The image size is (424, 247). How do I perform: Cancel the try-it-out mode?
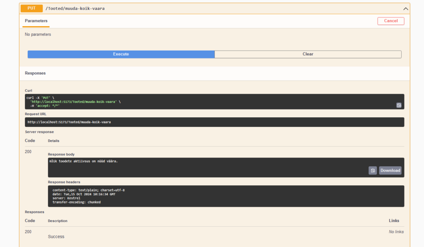point(391,21)
